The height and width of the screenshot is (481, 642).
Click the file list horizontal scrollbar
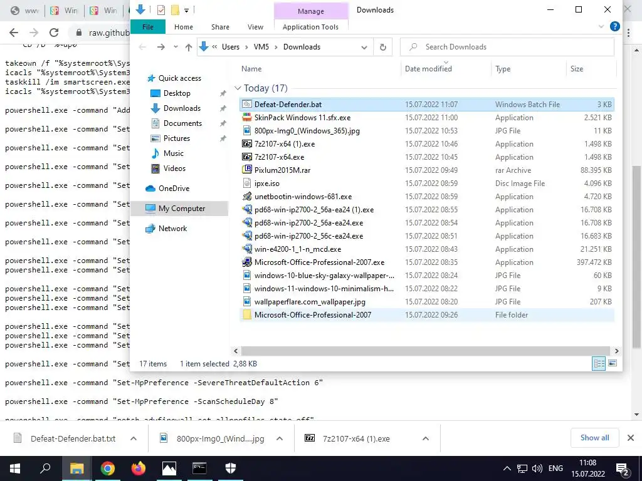point(426,351)
